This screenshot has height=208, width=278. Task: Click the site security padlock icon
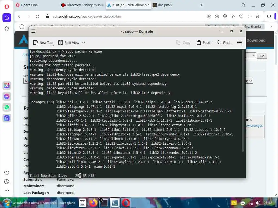pyautogui.click(x=47, y=16)
